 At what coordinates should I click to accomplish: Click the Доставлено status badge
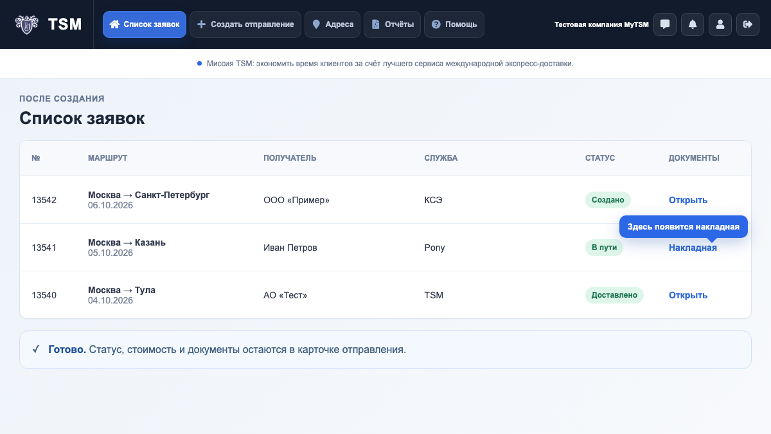(614, 295)
